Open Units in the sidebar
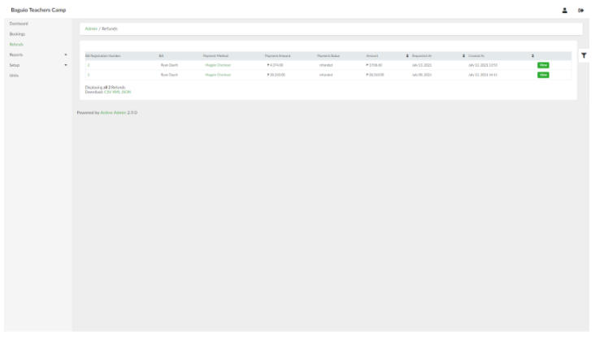The height and width of the screenshot is (340, 604). pyautogui.click(x=14, y=75)
